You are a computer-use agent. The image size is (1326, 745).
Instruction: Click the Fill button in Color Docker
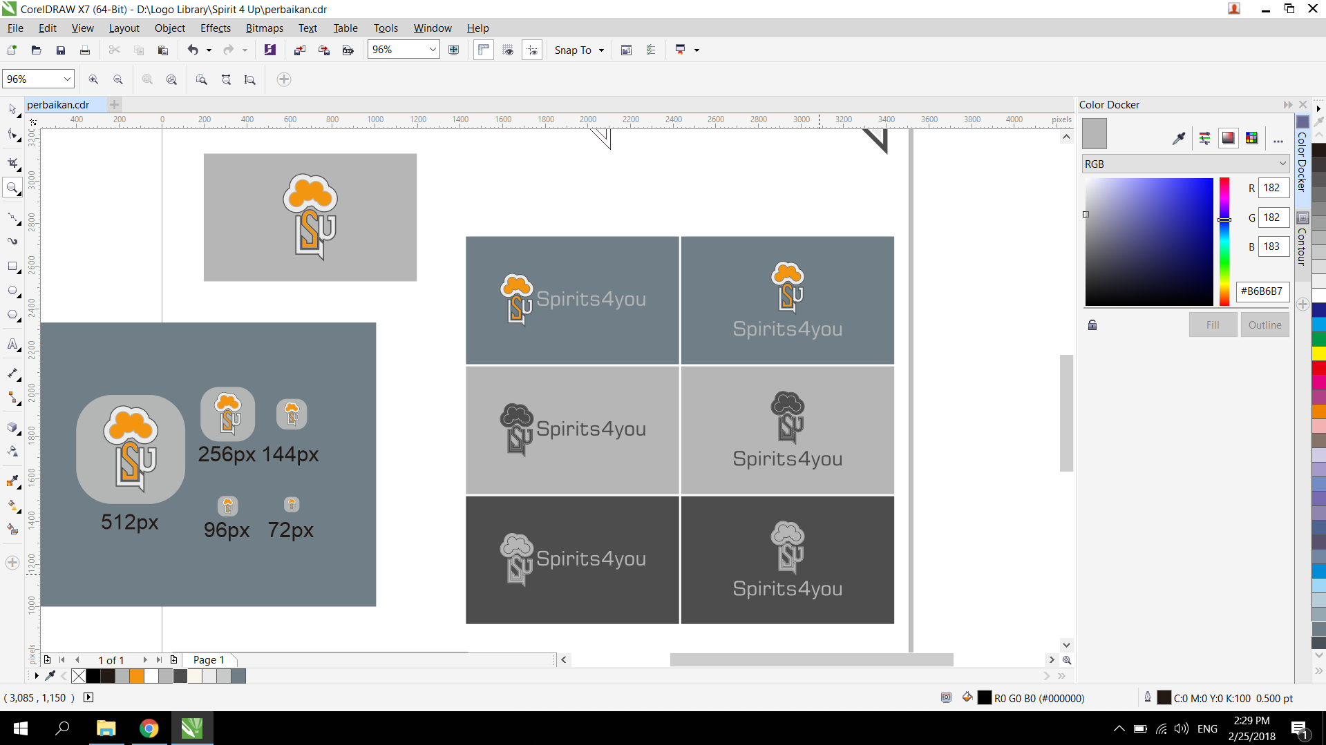click(x=1213, y=325)
